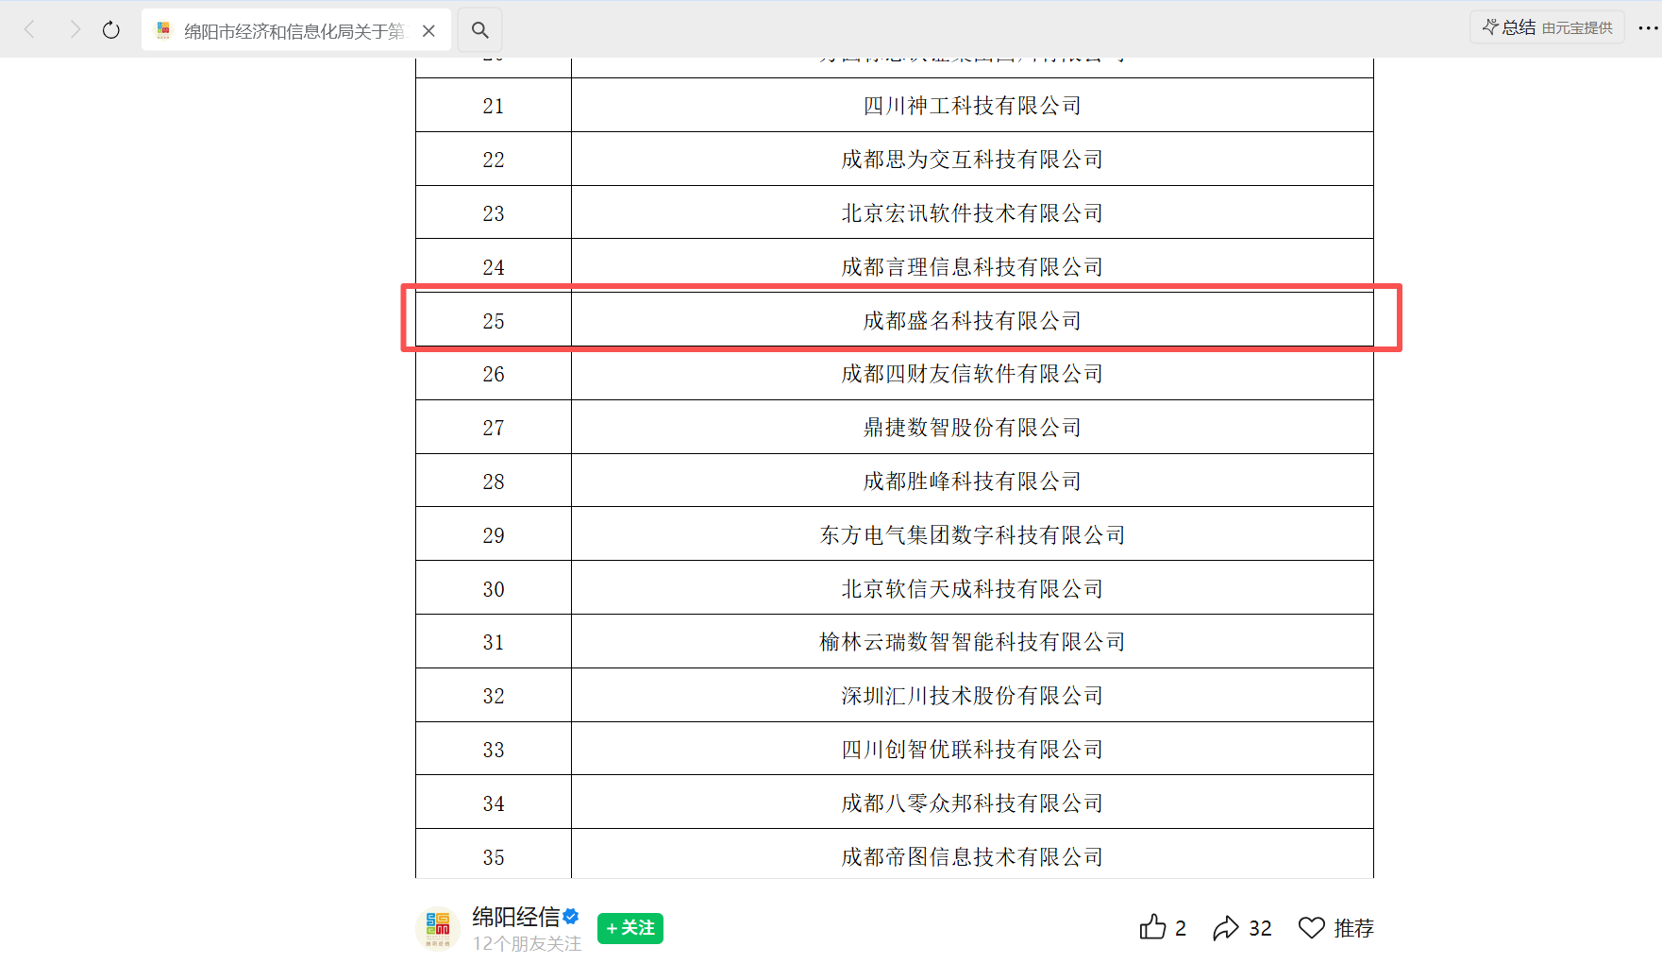The width and height of the screenshot is (1662, 963).
Task: Open the in-page search tool
Action: point(479,29)
